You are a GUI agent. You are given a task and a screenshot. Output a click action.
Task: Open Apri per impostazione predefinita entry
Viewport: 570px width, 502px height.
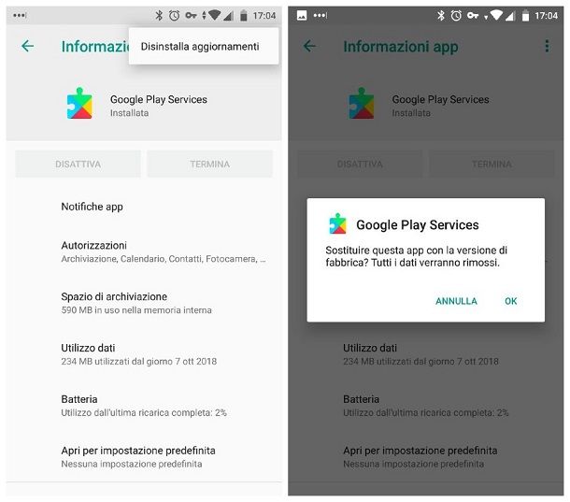(x=144, y=457)
